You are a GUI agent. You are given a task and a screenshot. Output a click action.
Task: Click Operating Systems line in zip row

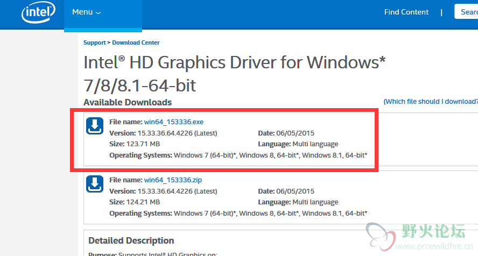(x=238, y=214)
